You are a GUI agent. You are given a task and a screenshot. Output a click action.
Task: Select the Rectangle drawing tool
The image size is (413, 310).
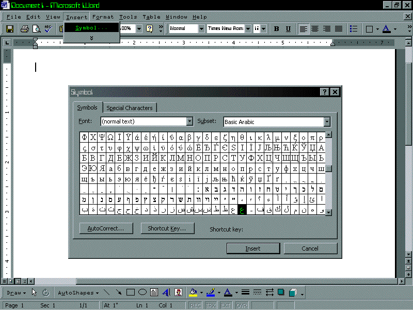[x=131, y=292]
